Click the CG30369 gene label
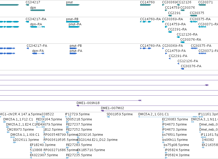Viewport: 218px width, 159px height. click(169, 2)
